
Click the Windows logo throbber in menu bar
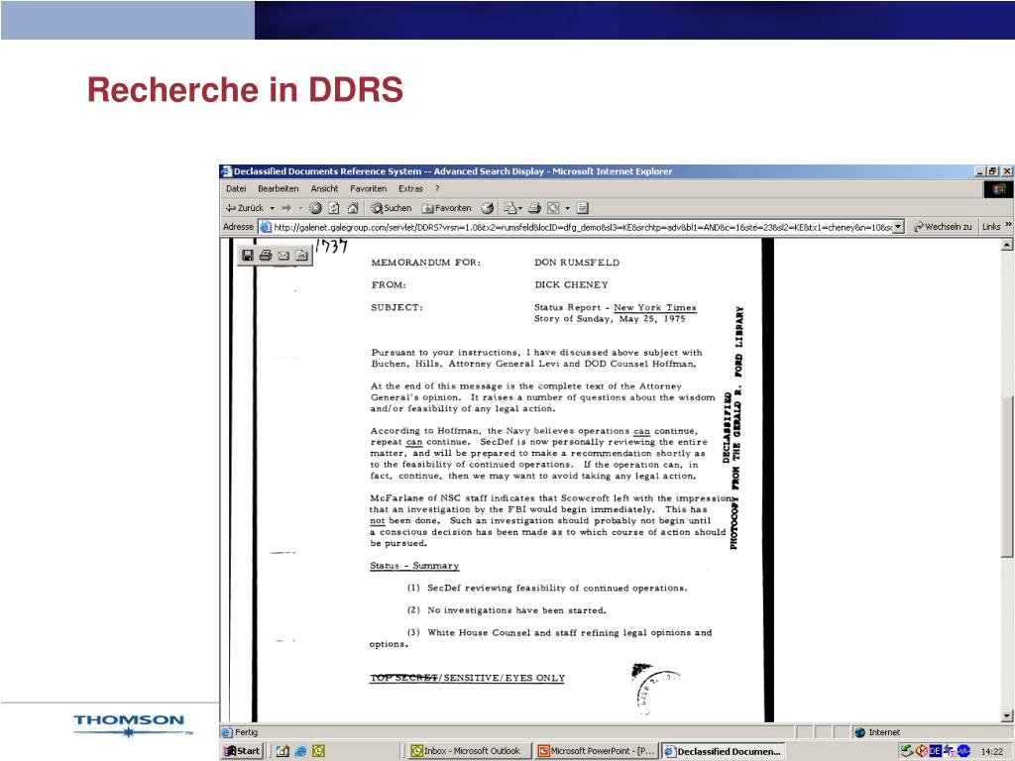point(999,189)
